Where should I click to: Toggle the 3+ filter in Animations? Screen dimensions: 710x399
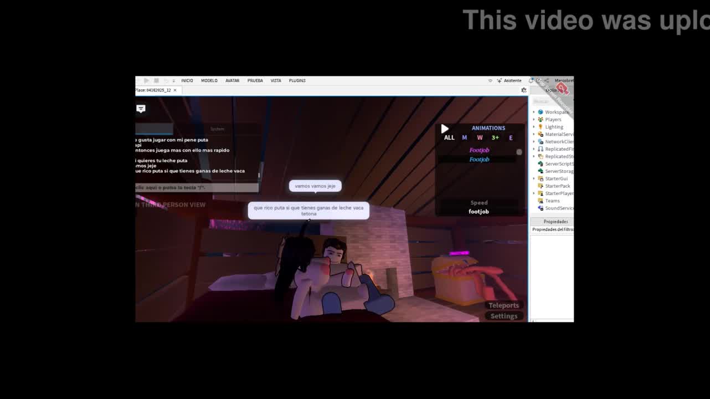click(495, 137)
